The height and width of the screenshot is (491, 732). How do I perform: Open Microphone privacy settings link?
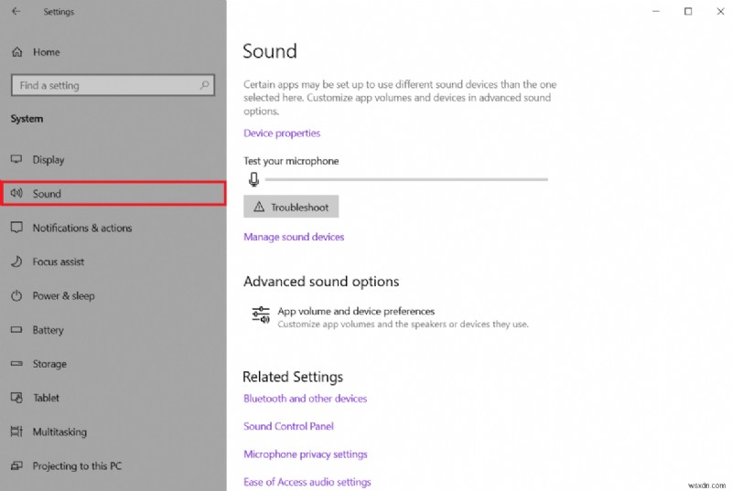point(306,454)
